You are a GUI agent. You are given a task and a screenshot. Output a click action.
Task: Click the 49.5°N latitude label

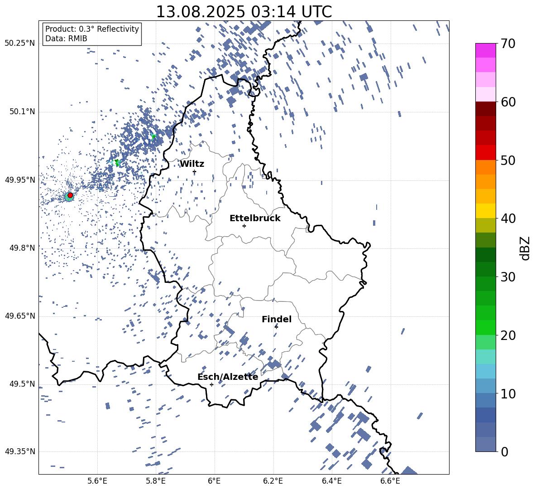(22, 384)
